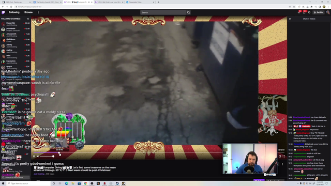Reload the page with refresh icon
This screenshot has width=331, height=186.
coord(11,7)
